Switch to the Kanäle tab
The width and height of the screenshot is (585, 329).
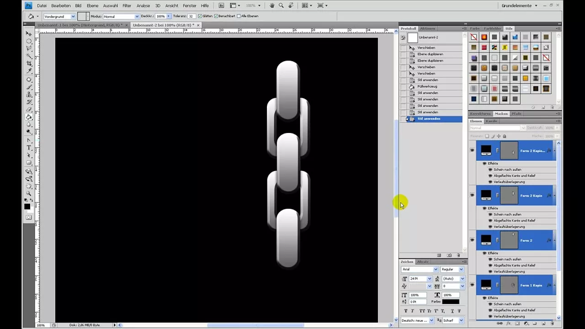(491, 121)
